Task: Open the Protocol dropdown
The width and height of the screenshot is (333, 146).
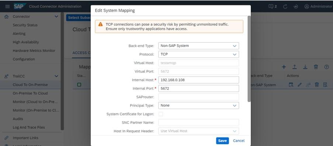Action: (198, 54)
